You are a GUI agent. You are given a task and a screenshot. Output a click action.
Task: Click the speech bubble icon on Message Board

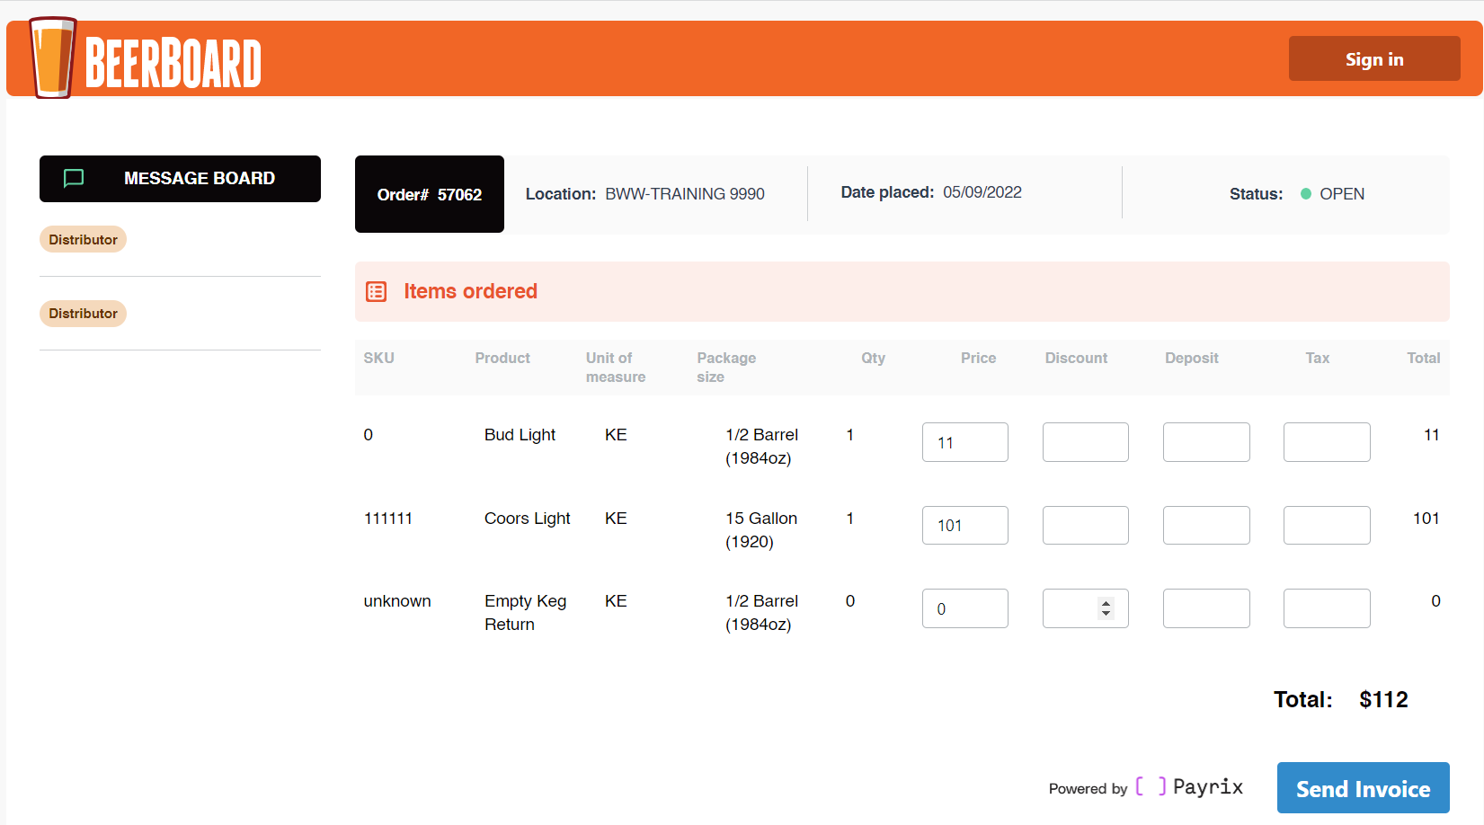[72, 178]
